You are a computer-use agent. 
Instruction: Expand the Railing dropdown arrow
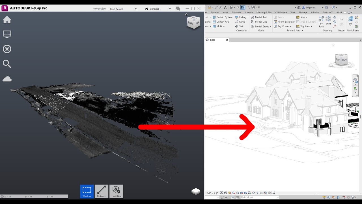248,17
